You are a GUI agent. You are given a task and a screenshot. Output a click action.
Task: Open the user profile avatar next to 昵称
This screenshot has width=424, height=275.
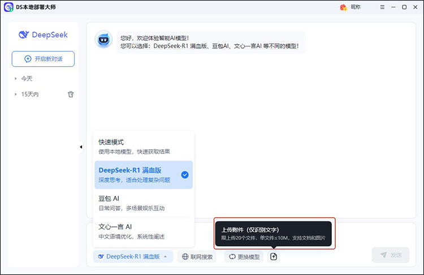(x=343, y=7)
